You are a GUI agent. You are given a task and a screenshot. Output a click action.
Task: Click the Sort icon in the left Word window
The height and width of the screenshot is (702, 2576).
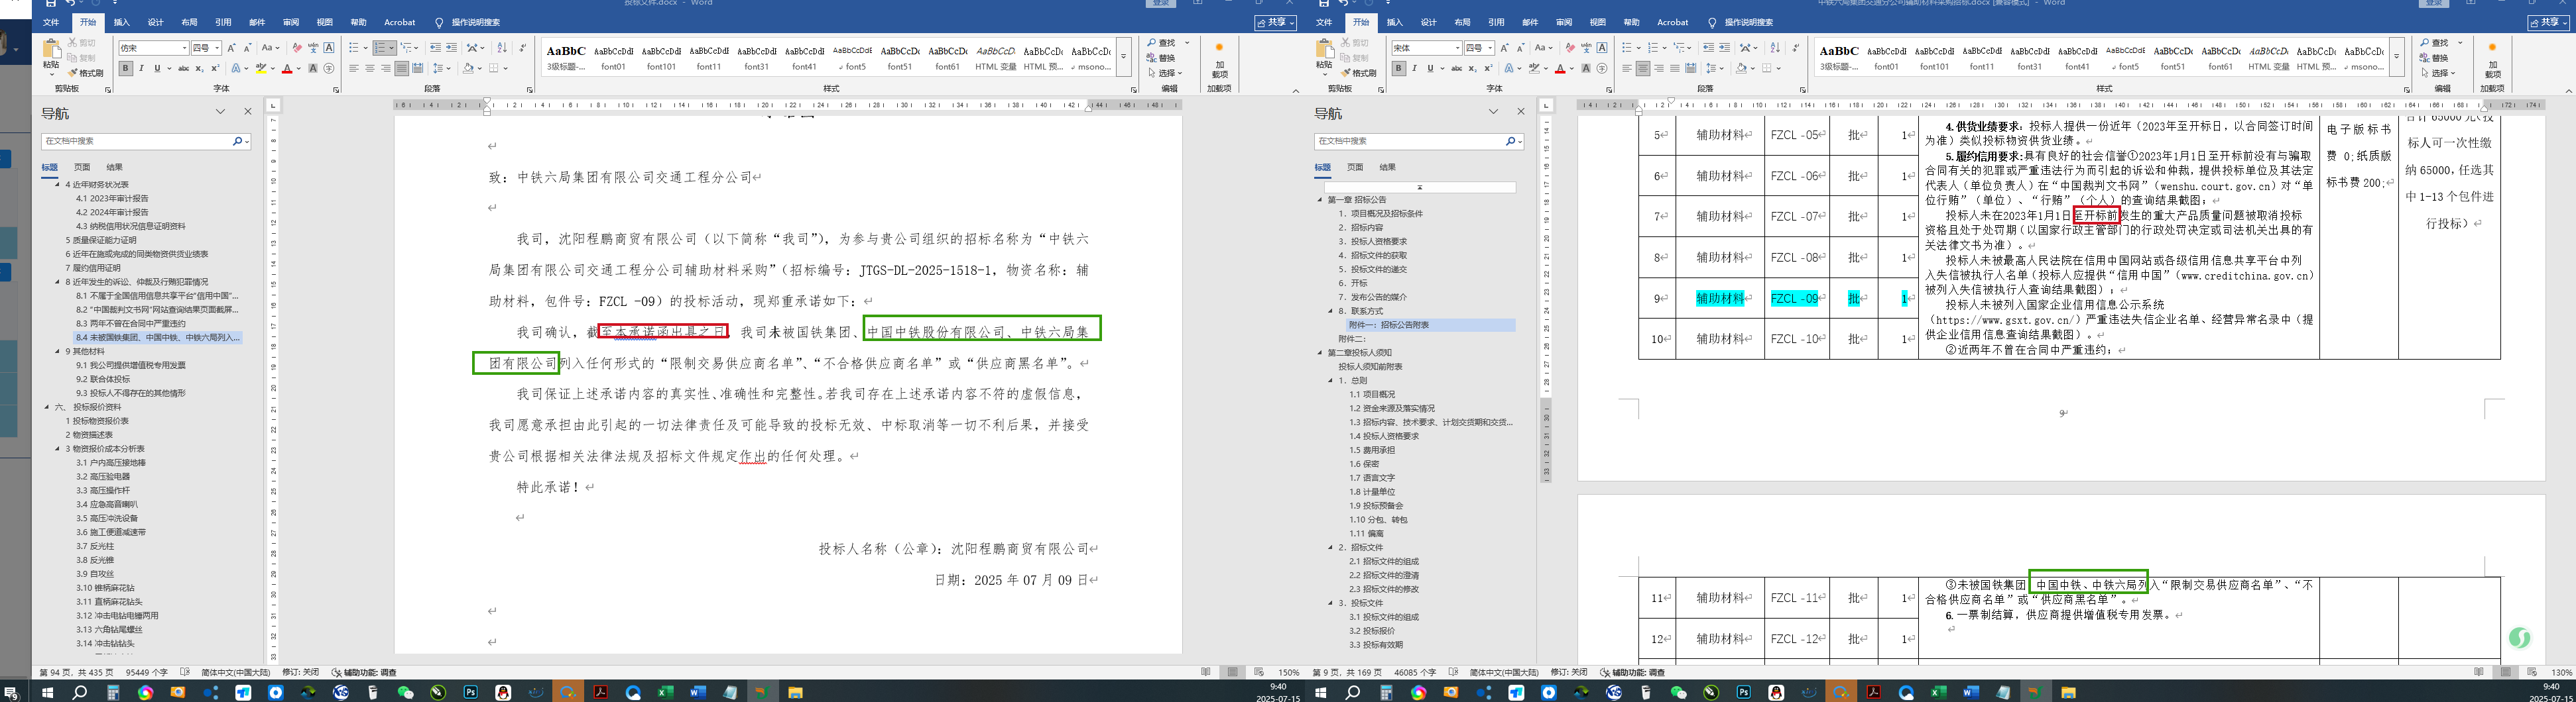[x=502, y=48]
